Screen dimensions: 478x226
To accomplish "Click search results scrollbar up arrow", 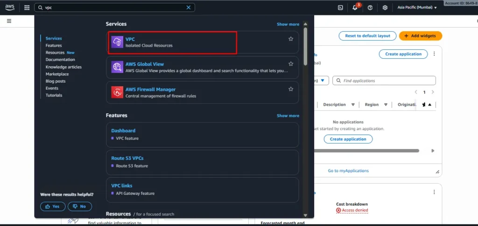I will pos(305,24).
